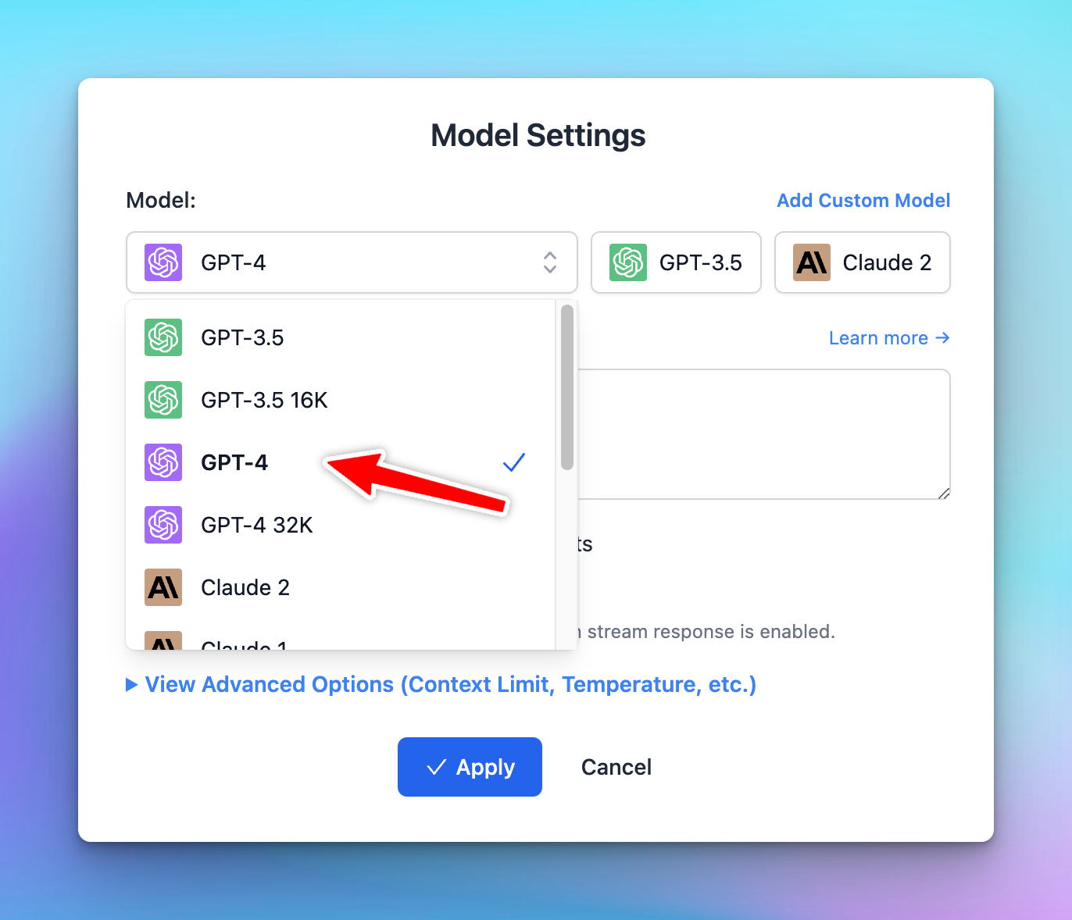
Task: Select GPT-4 32K from the model list
Action: click(x=256, y=525)
